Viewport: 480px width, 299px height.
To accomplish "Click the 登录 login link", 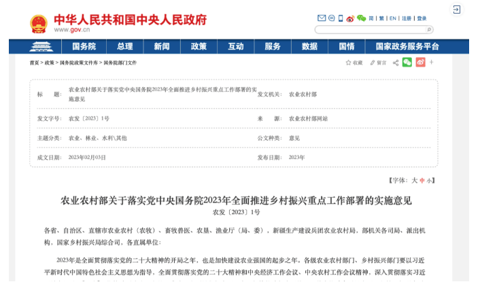I will pyautogui.click(x=422, y=18).
